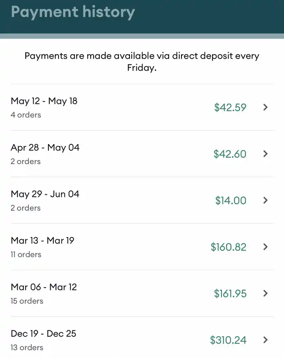Expand the May 29 - Jun 04 chevron
Screen dimensions: 284x357
coord(265,201)
